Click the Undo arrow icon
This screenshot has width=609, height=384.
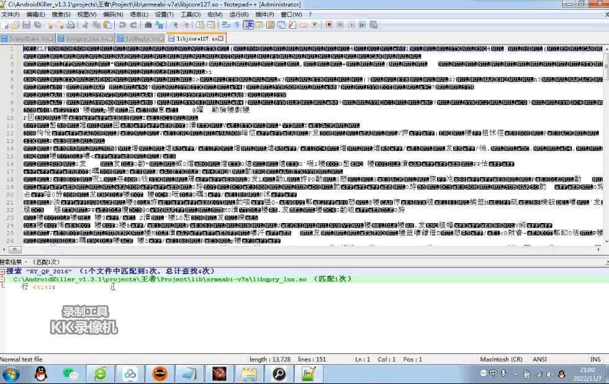tap(122, 25)
